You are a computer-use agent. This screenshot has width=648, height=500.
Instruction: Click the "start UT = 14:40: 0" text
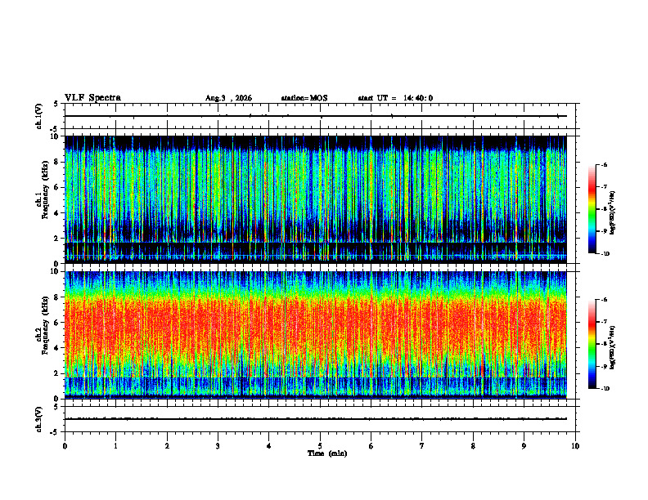395,98
